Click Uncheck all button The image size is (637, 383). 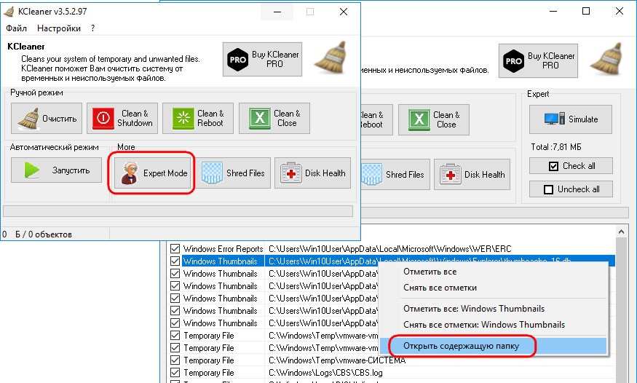[x=571, y=189]
